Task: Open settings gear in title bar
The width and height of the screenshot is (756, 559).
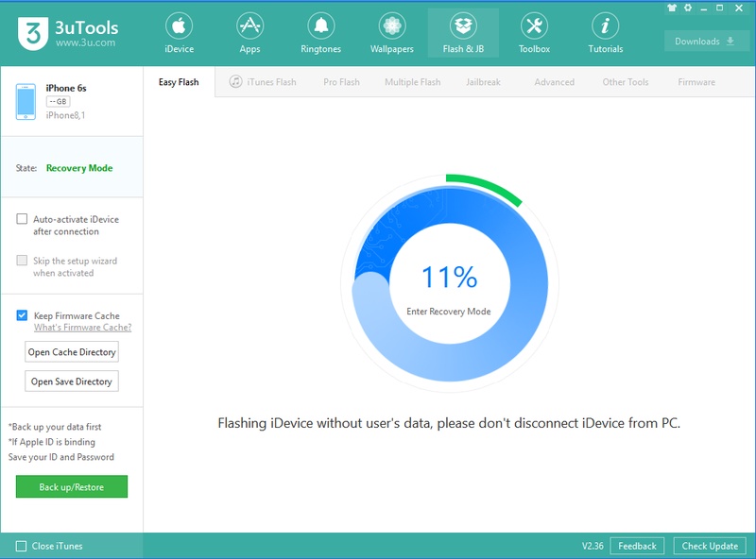Action: pos(688,8)
